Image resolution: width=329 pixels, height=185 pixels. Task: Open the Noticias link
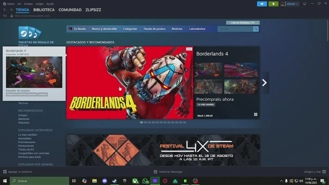pyautogui.click(x=177, y=29)
